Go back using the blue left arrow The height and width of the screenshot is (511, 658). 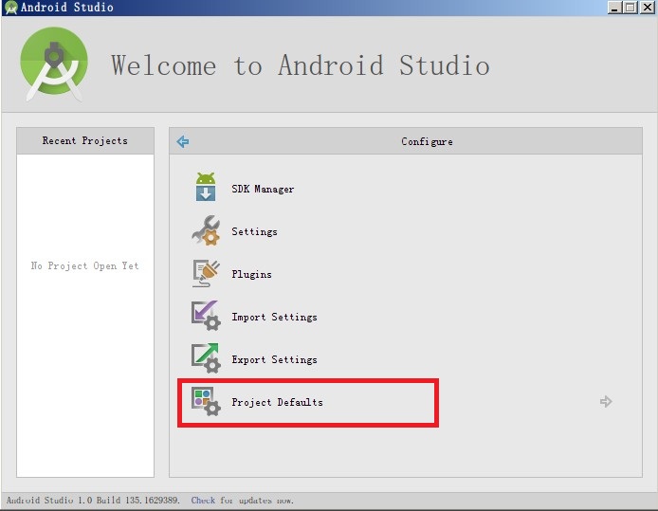click(x=183, y=142)
